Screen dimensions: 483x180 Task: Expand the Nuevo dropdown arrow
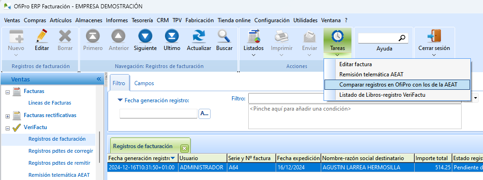[x=16, y=55]
